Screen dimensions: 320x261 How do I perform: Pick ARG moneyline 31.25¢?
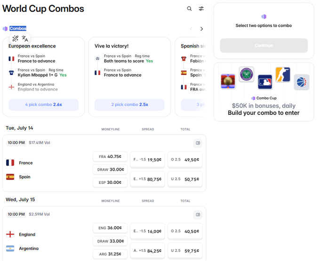click(110, 254)
